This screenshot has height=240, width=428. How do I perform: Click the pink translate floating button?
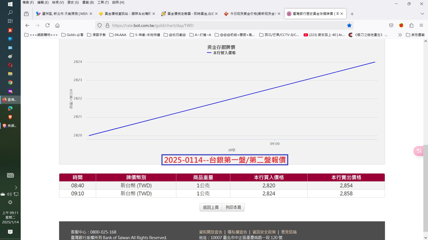click(419, 151)
